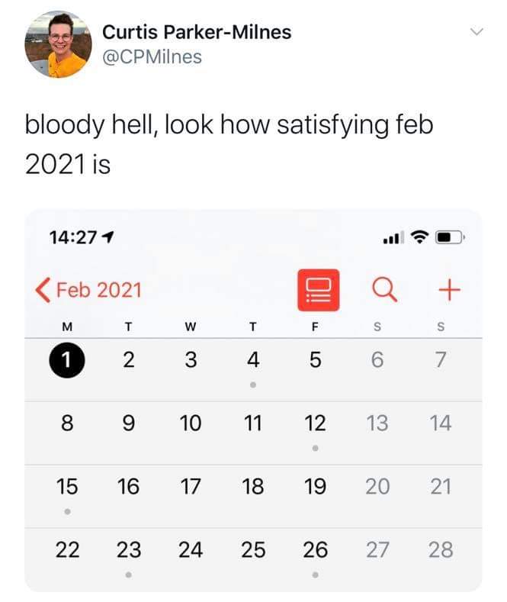The height and width of the screenshot is (602, 507).
Task: Tap the calendar search magnifier icon
Action: (x=382, y=289)
